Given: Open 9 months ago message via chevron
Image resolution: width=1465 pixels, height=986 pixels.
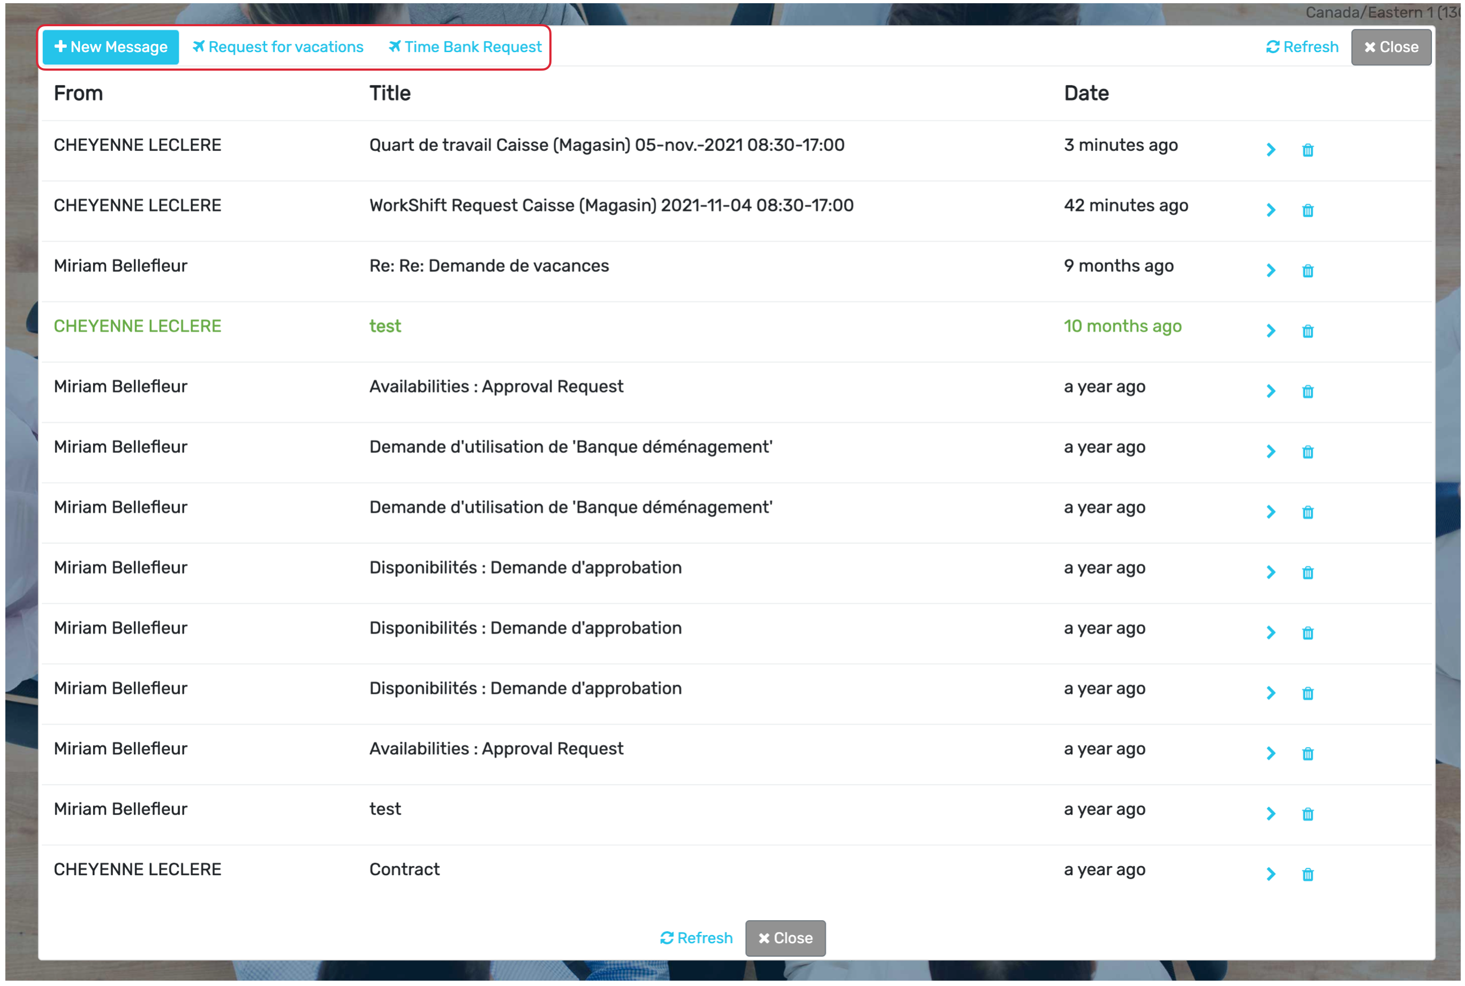Looking at the screenshot, I should pos(1271,270).
